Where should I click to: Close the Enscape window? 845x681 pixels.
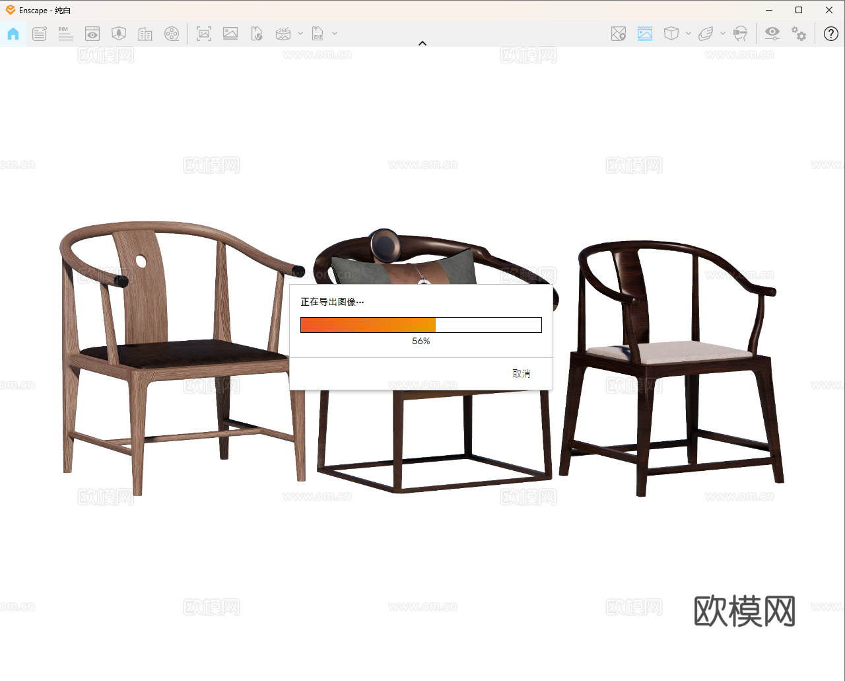[x=829, y=10]
